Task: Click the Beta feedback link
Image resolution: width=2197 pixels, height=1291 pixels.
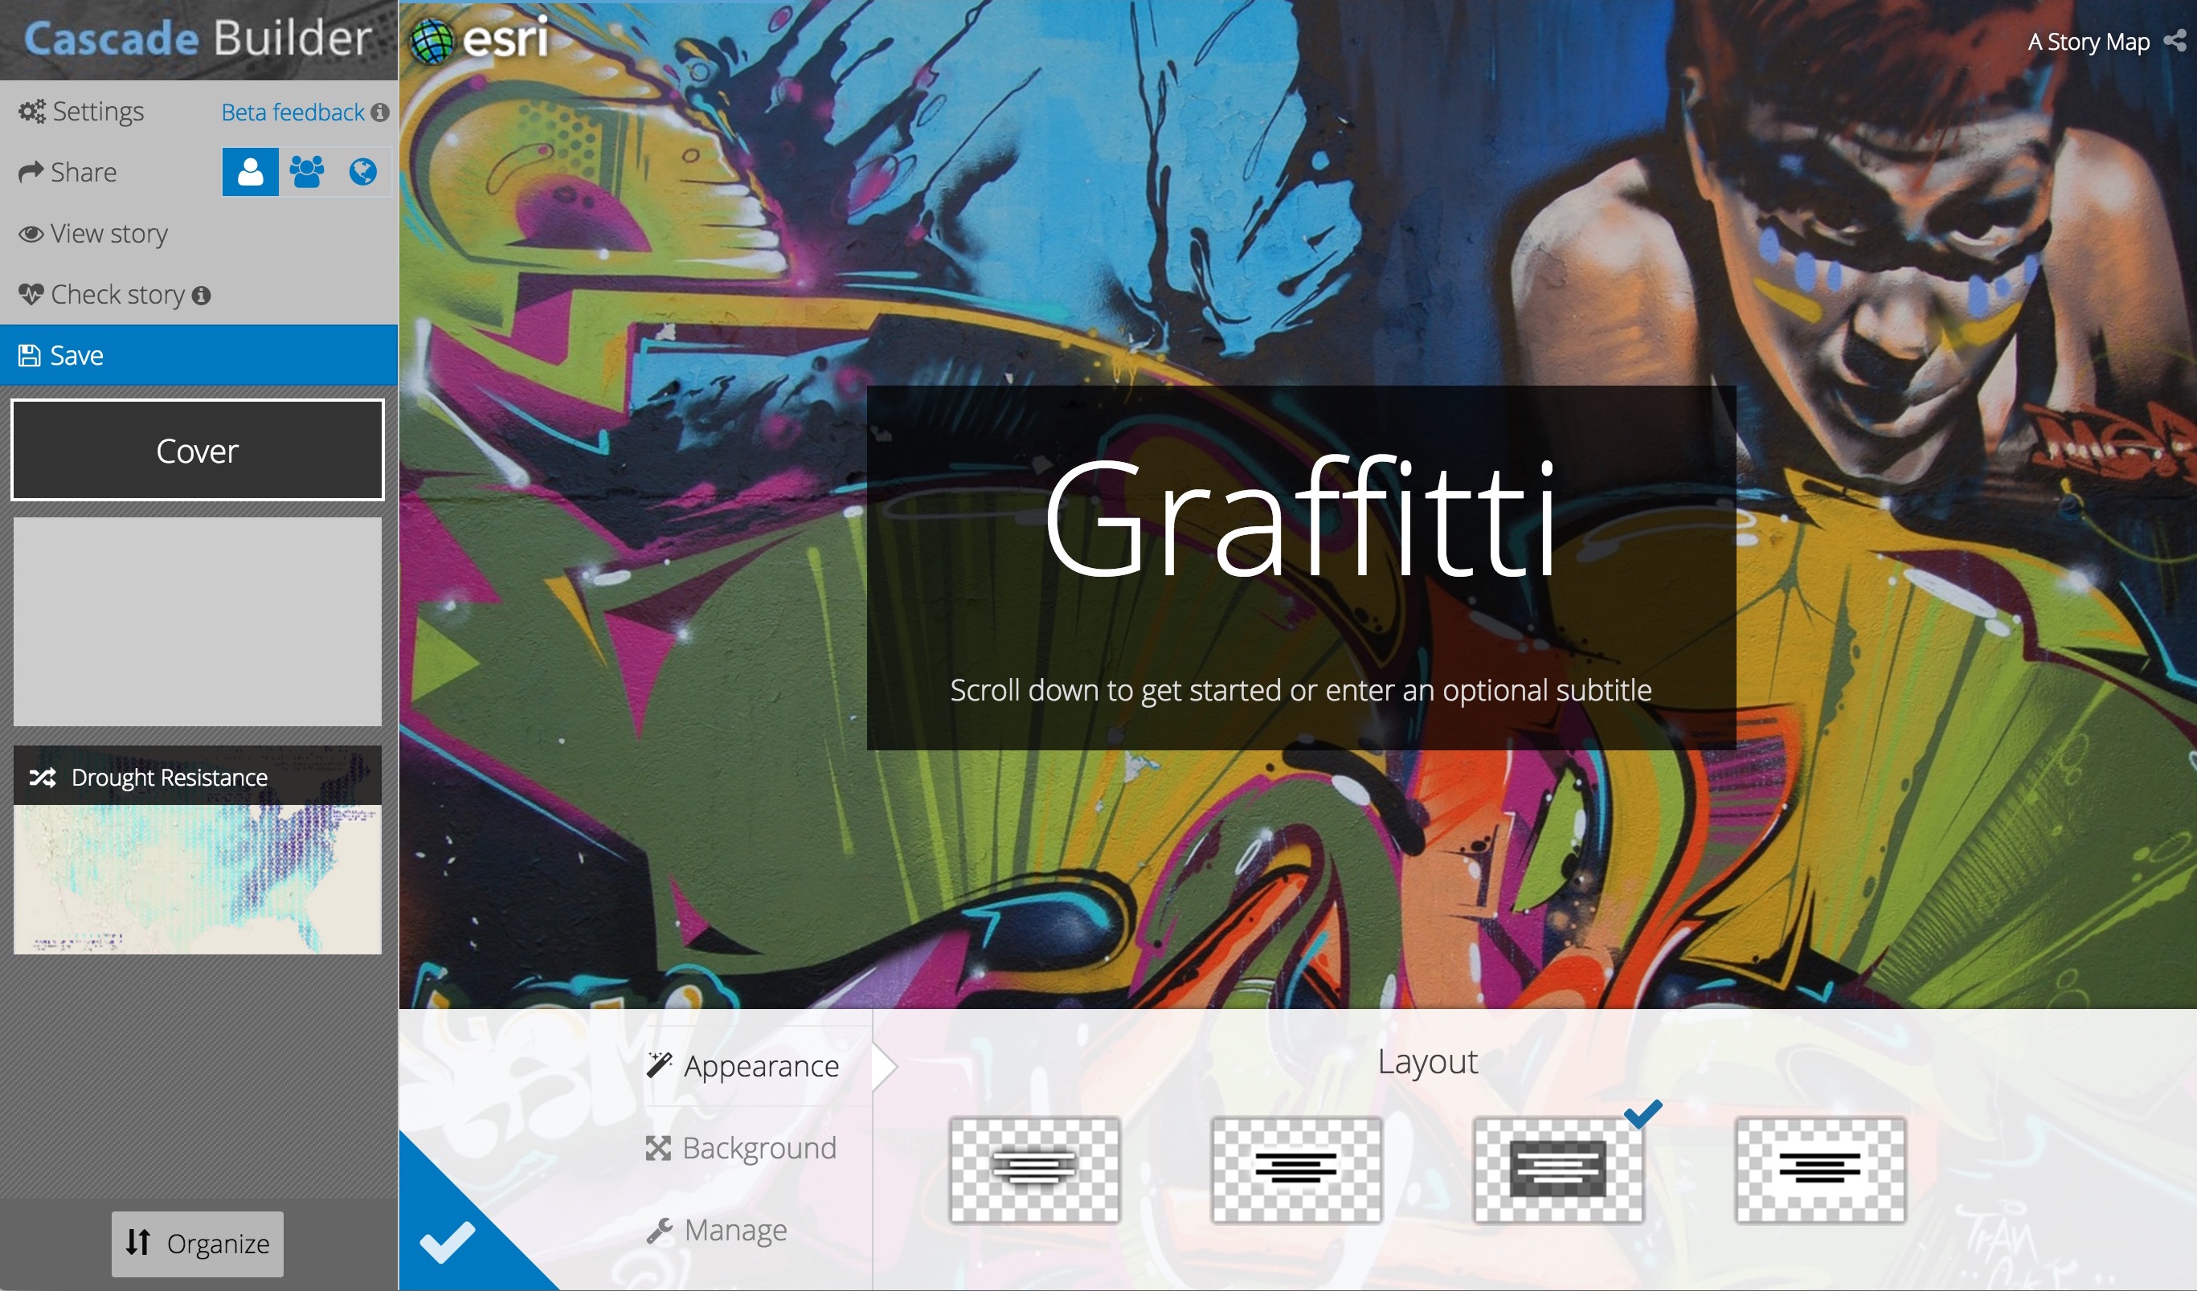Action: click(x=292, y=112)
